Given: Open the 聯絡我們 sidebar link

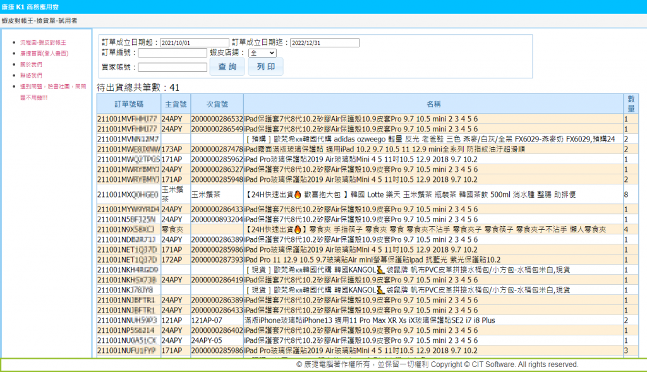Looking at the screenshot, I should 31,75.
